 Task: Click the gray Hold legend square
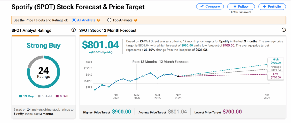(x=40, y=96)
